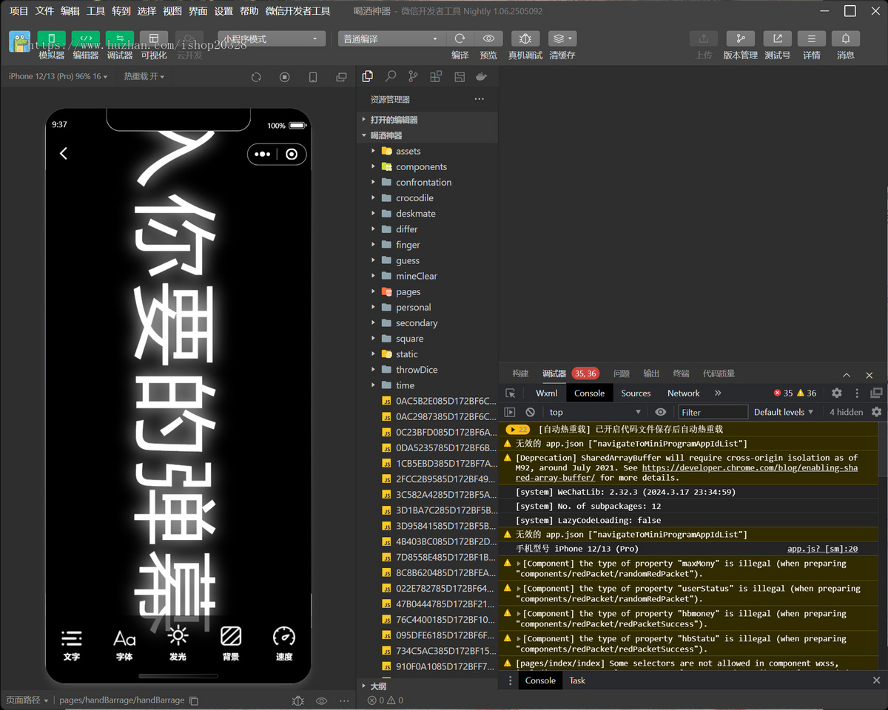Toggle the 调试器 debugger panel button
The width and height of the screenshot is (888, 710).
click(120, 39)
